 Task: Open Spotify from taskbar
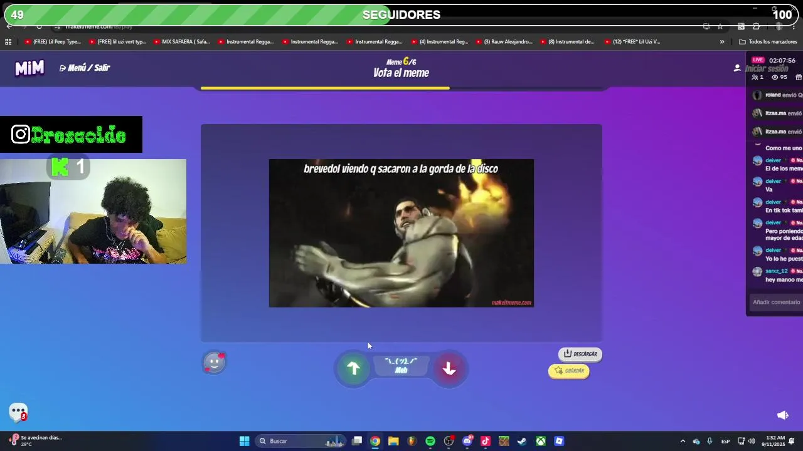click(430, 441)
